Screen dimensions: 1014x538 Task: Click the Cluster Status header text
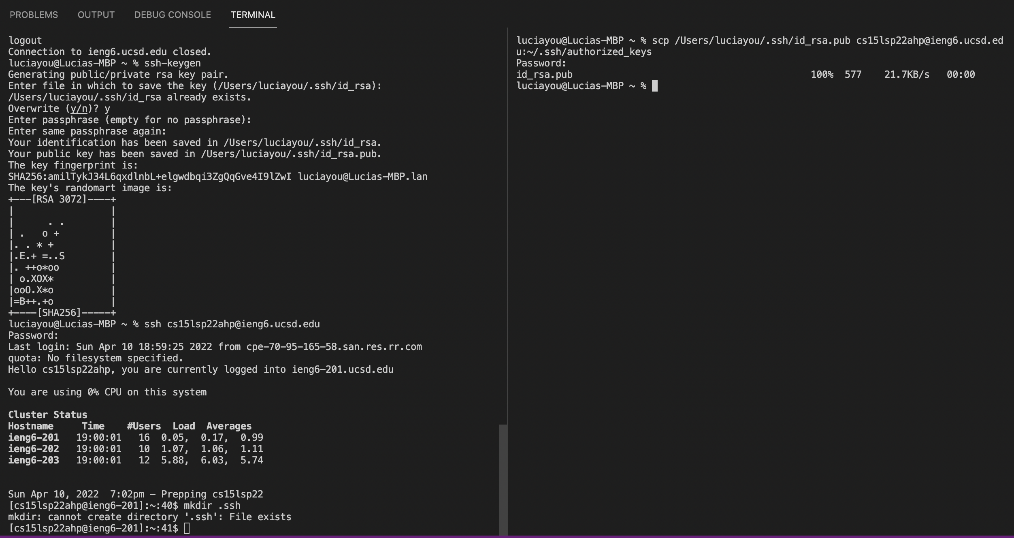[47, 414]
